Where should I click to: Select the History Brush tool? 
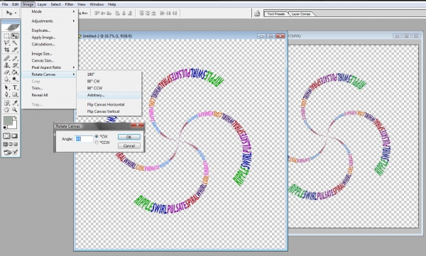(x=15, y=65)
